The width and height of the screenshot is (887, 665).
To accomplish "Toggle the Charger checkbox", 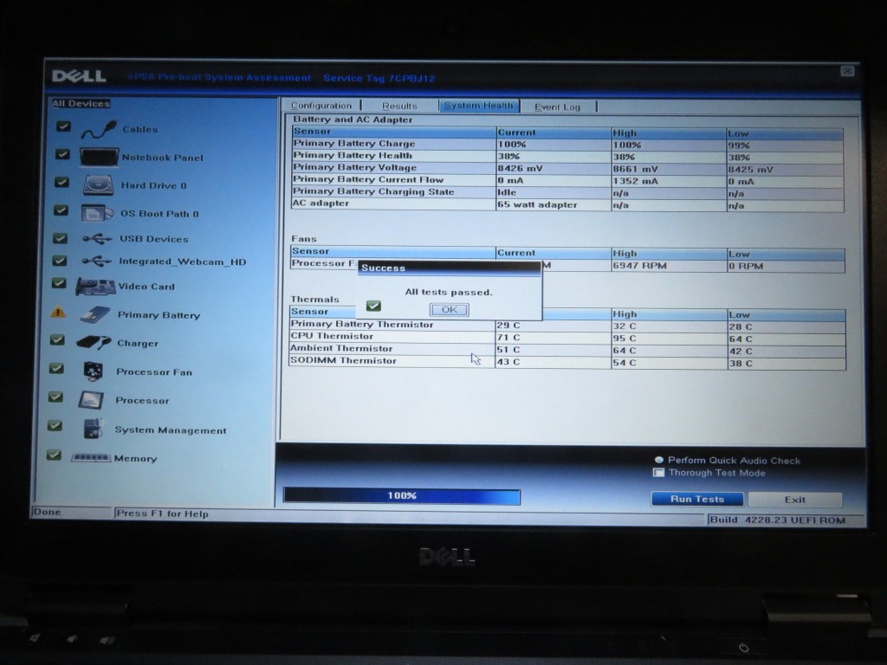I will [x=57, y=339].
